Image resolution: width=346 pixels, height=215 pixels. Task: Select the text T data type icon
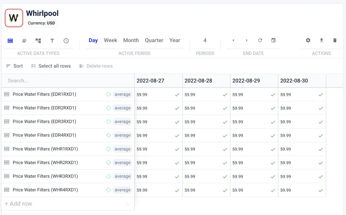pos(52,41)
